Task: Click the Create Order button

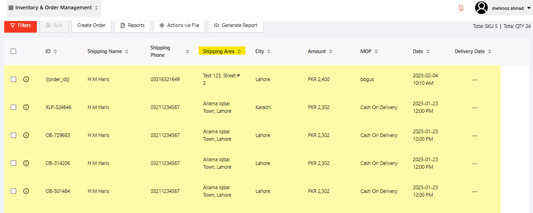Action: [91, 26]
